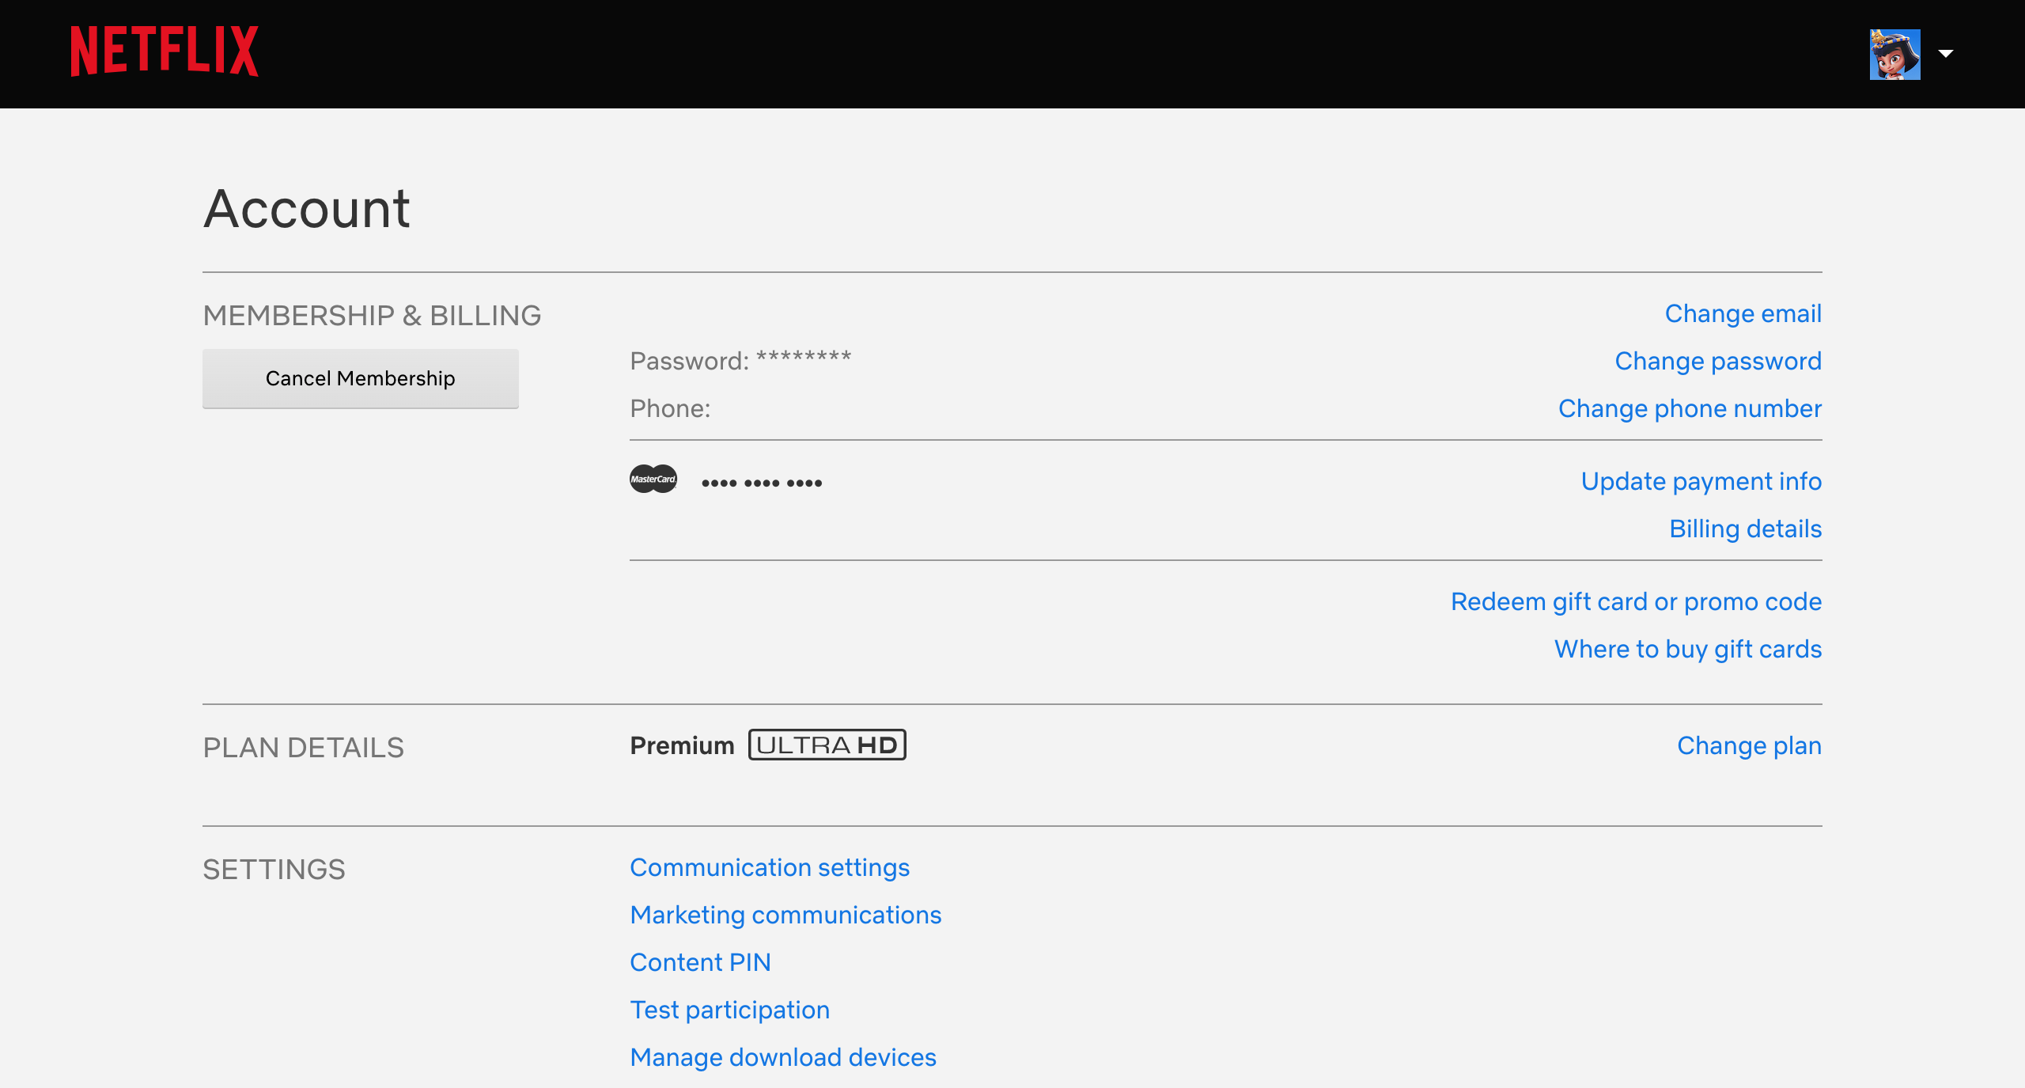View Billing details
This screenshot has height=1088, width=2025.
coord(1745,529)
